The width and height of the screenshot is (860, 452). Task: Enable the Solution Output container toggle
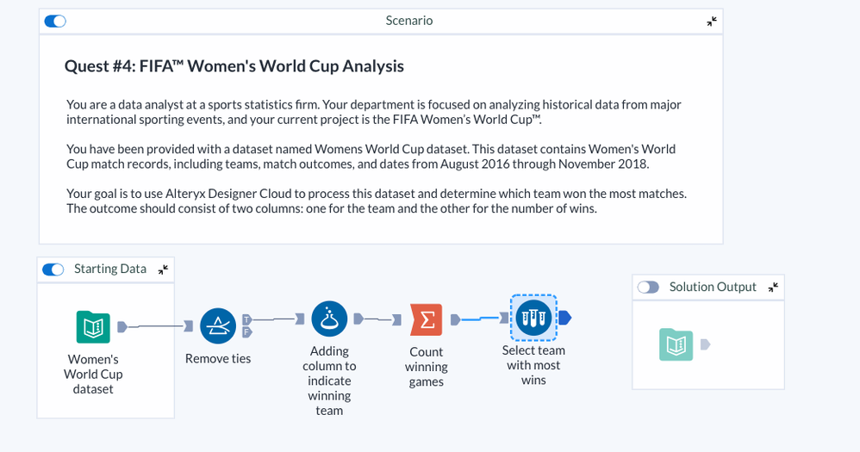point(648,287)
